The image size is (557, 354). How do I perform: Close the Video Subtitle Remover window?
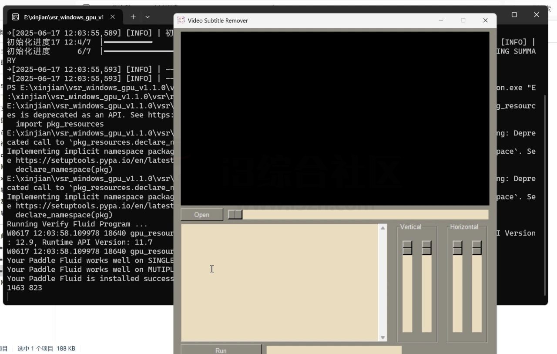[485, 20]
